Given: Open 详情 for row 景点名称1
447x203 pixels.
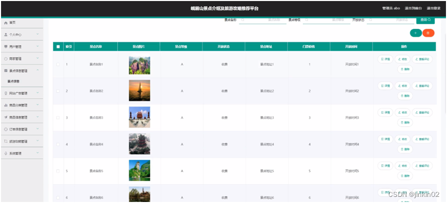Looking at the screenshot, I should point(385,59).
